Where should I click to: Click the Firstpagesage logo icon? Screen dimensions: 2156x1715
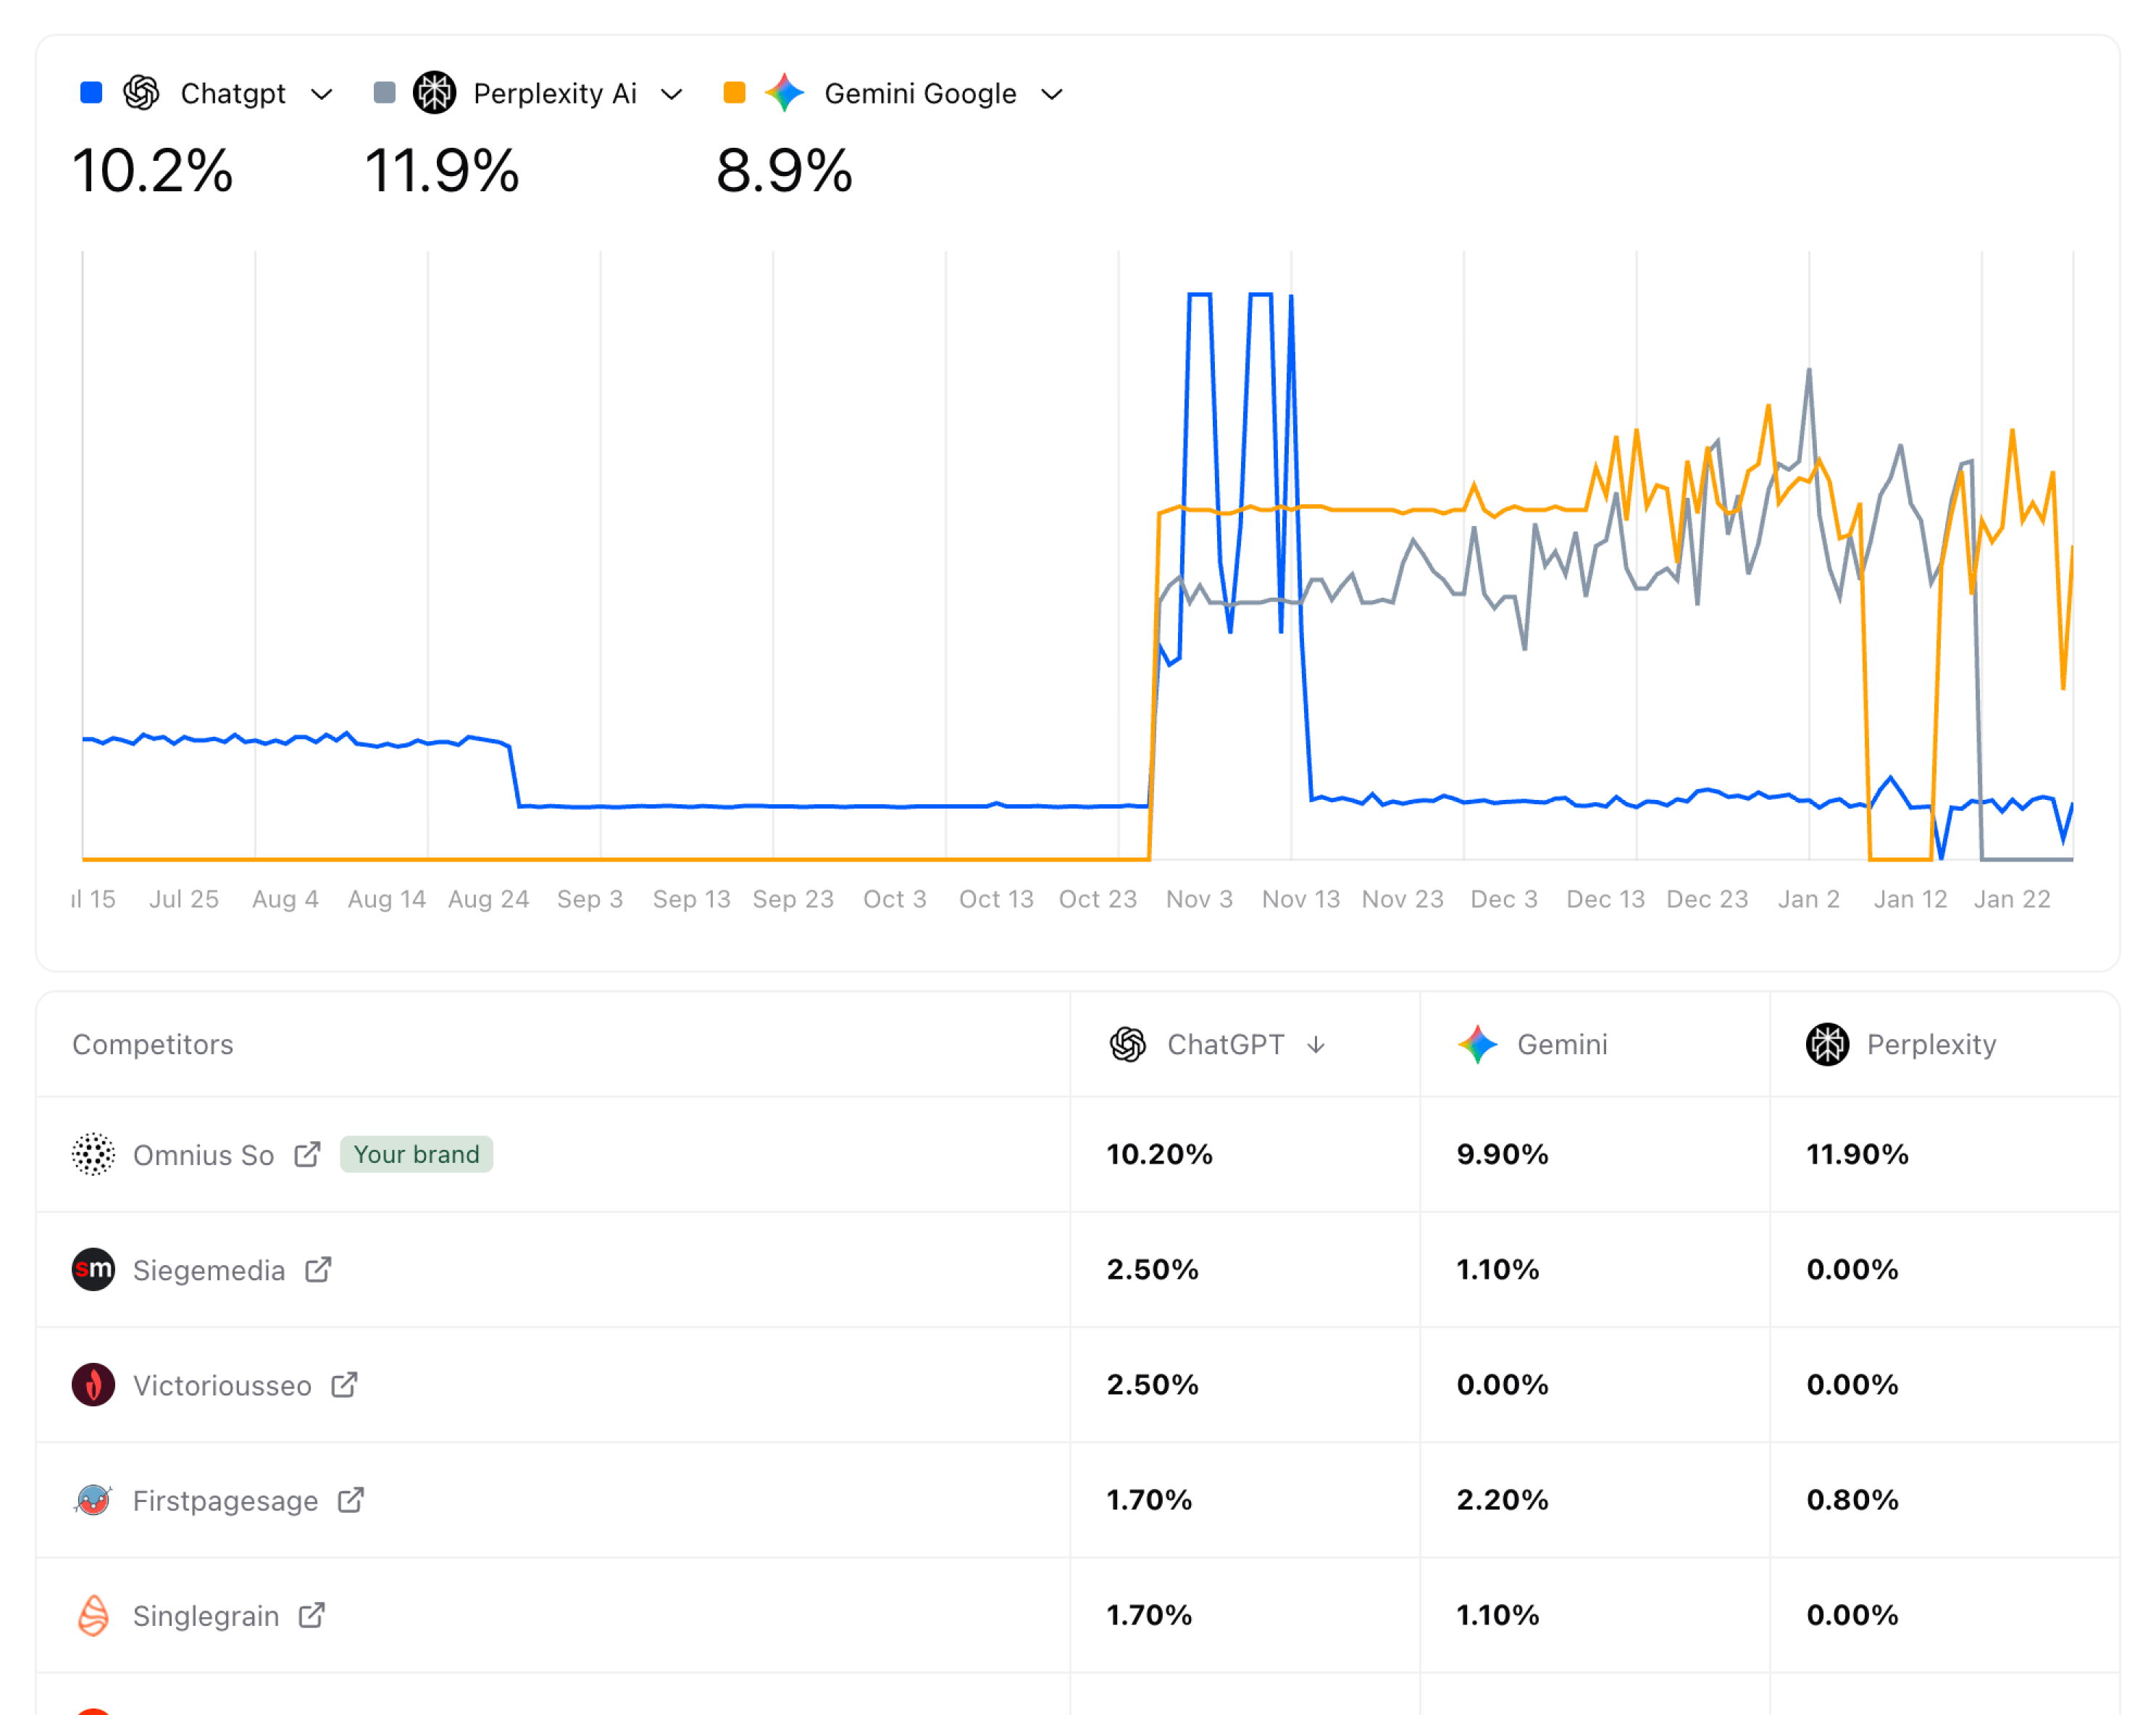(x=93, y=1500)
